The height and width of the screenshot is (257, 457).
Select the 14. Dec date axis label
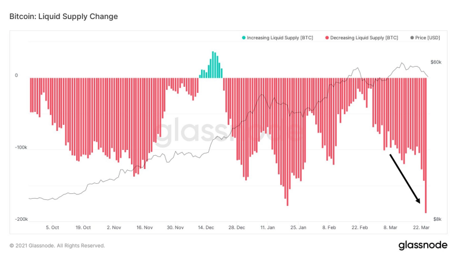tap(206, 227)
